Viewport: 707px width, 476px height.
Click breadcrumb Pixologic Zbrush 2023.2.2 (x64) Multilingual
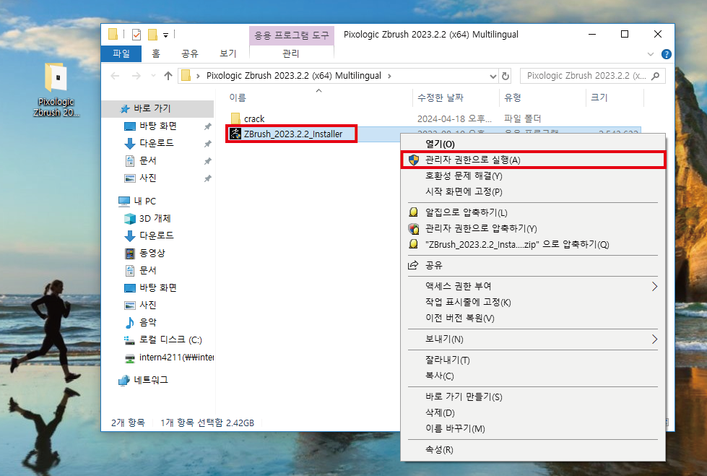coord(293,76)
